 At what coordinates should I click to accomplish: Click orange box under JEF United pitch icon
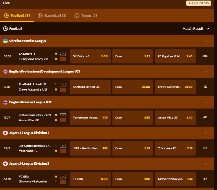[63, 151]
